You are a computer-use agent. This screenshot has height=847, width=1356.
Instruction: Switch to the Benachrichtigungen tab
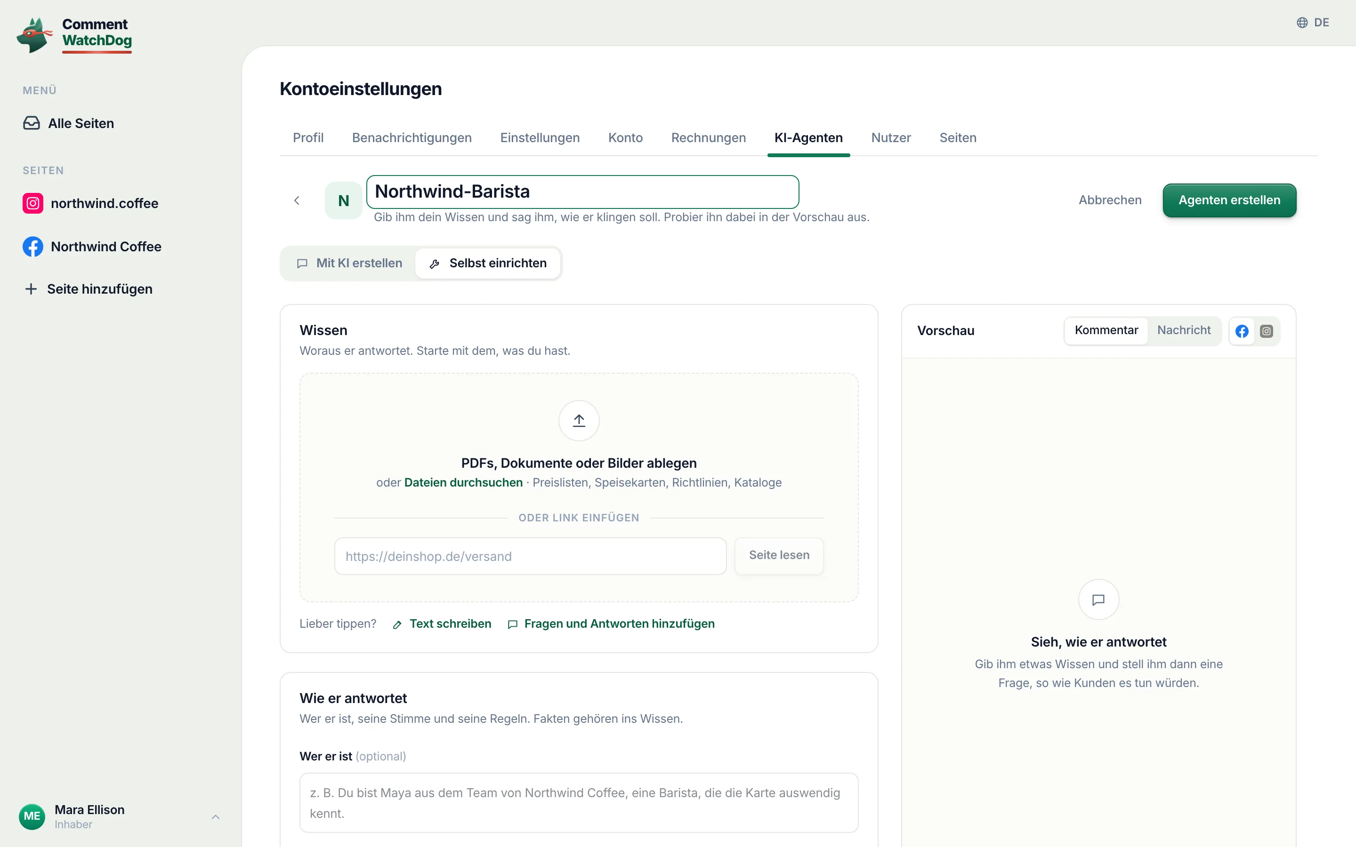[x=412, y=138]
